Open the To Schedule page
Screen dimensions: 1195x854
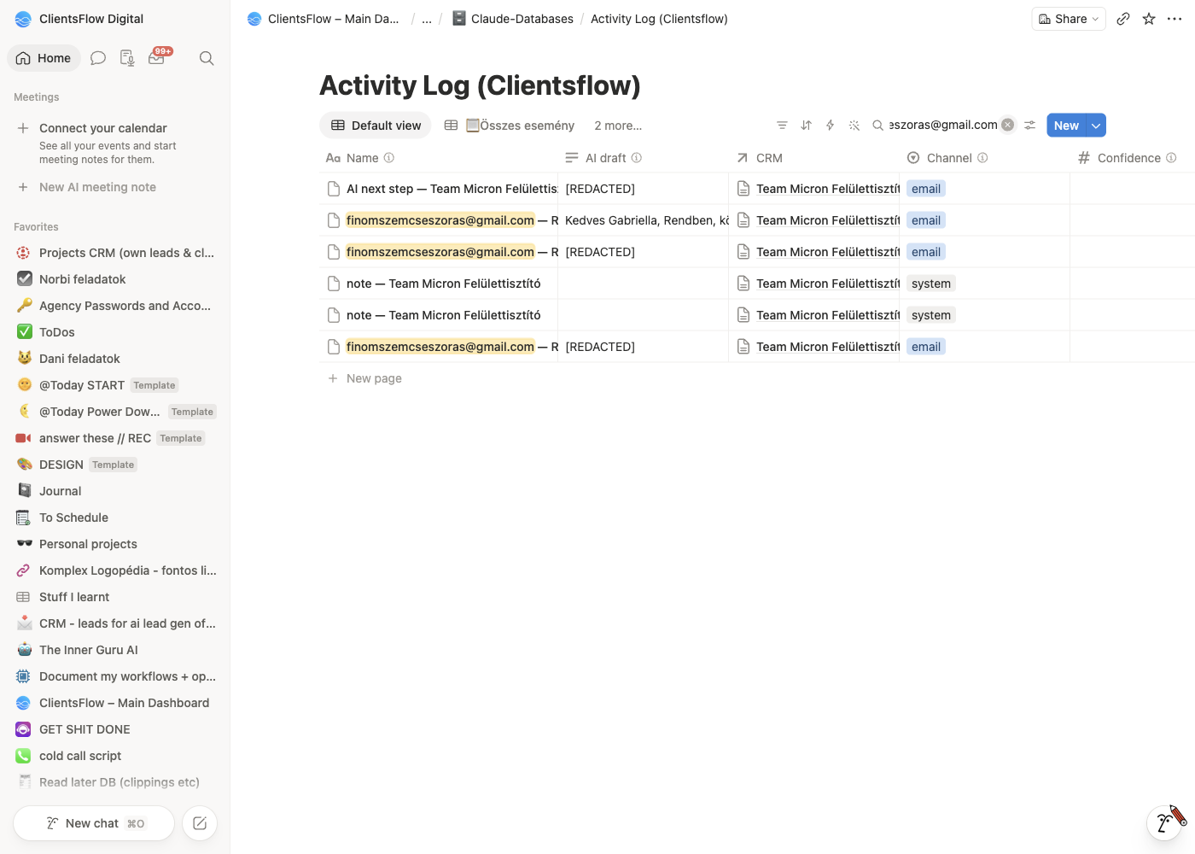point(115,518)
